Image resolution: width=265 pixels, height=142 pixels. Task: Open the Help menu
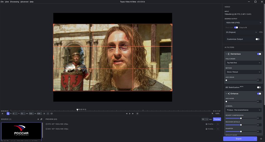coord(31,2)
